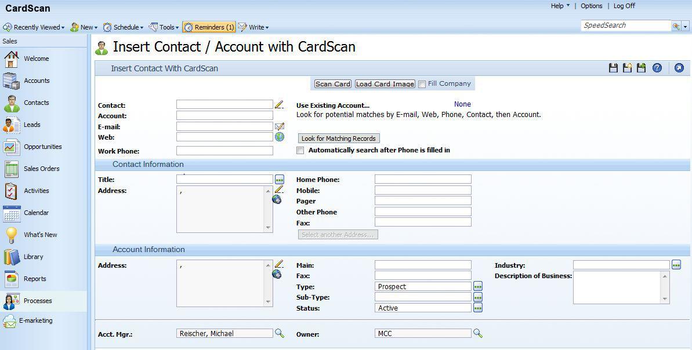Open Title lookup ellipsis button
Viewport: 692px width, 350px height.
click(x=280, y=180)
